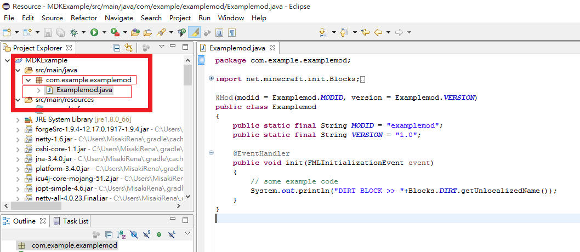Click the Back navigation yellow arrow
Viewport: 580px width, 252px height.
378,32
